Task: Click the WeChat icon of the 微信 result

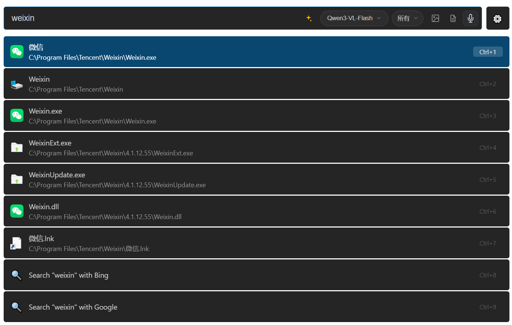Action: 17,52
